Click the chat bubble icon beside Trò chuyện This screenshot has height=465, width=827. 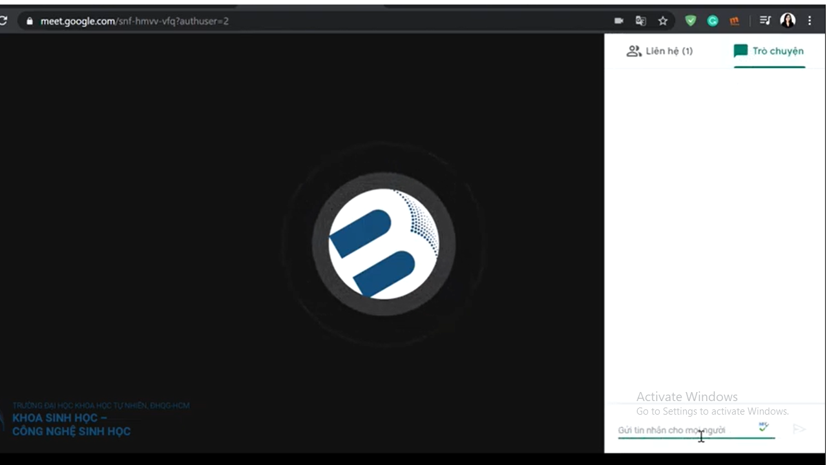740,51
